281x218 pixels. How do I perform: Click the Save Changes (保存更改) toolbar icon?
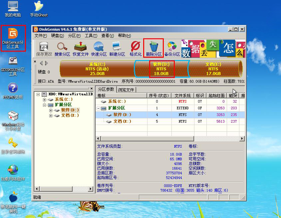[x=44, y=49]
